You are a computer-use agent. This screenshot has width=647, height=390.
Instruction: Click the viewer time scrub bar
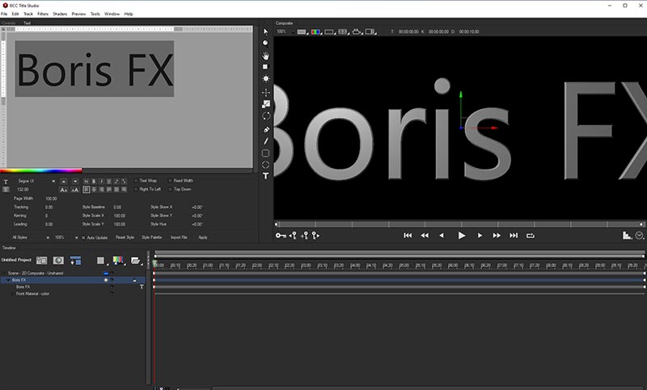(459, 224)
